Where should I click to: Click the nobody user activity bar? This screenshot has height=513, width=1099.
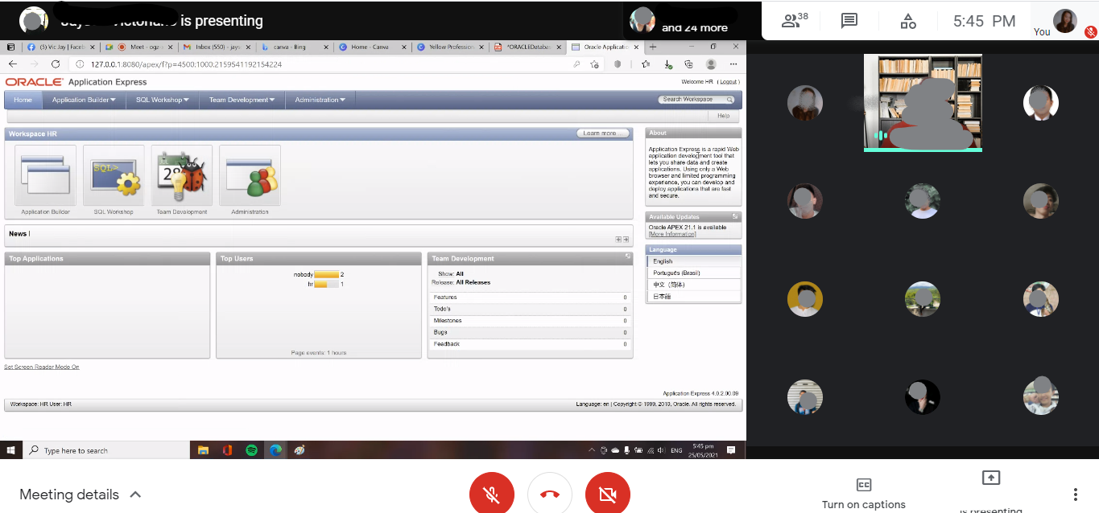click(327, 274)
